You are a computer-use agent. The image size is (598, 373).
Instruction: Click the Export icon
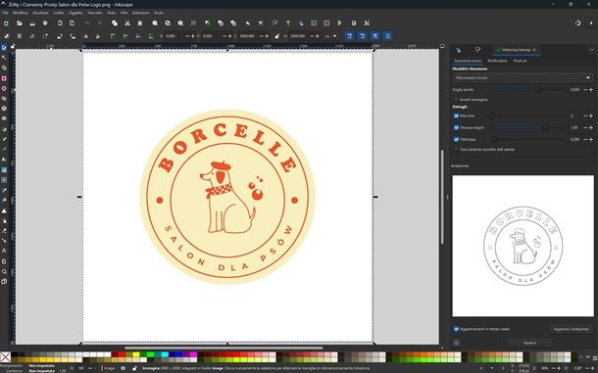(x=73, y=23)
